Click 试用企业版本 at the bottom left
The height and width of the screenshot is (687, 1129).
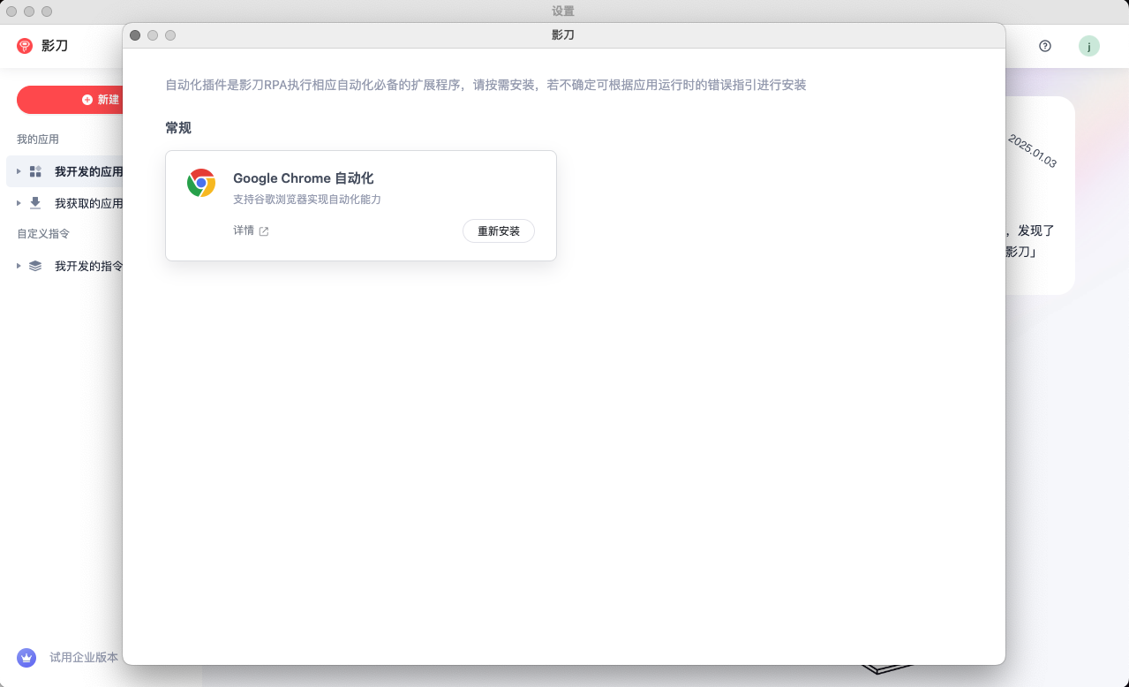(84, 657)
